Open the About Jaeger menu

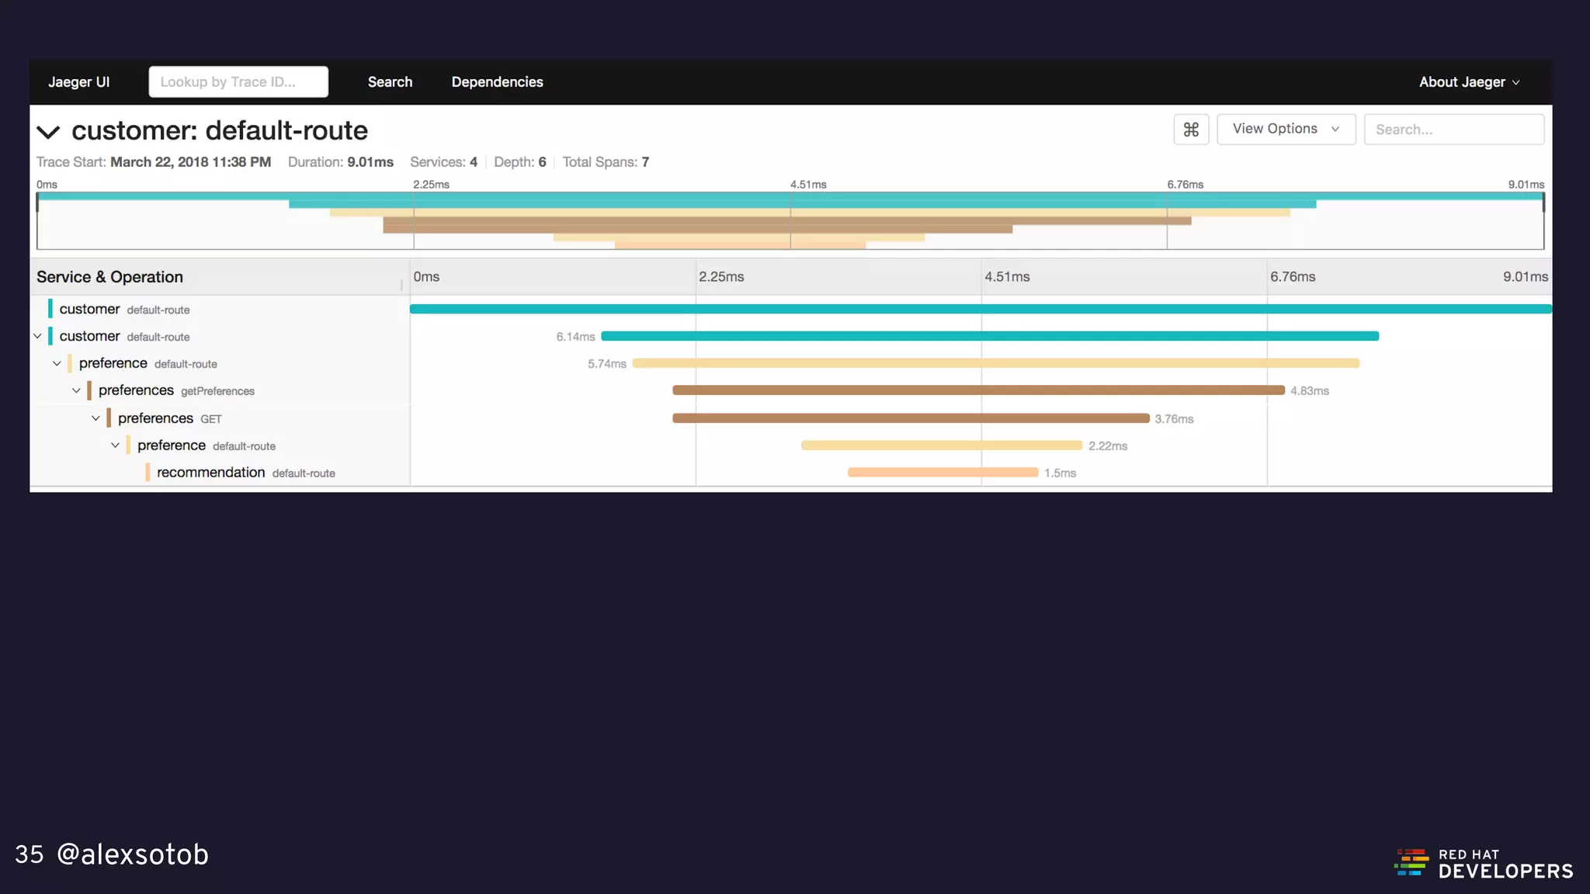[1469, 82]
